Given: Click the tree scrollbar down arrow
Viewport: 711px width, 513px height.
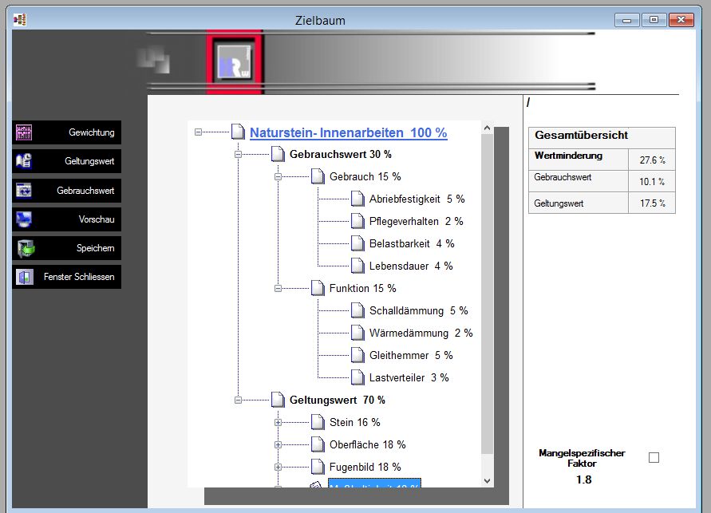Looking at the screenshot, I should point(488,480).
